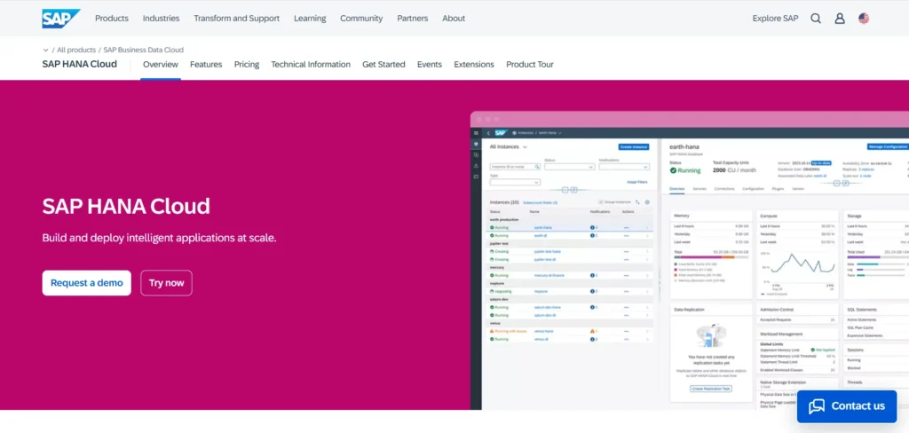Click the three-dot actions for the neptune row

click(626, 291)
